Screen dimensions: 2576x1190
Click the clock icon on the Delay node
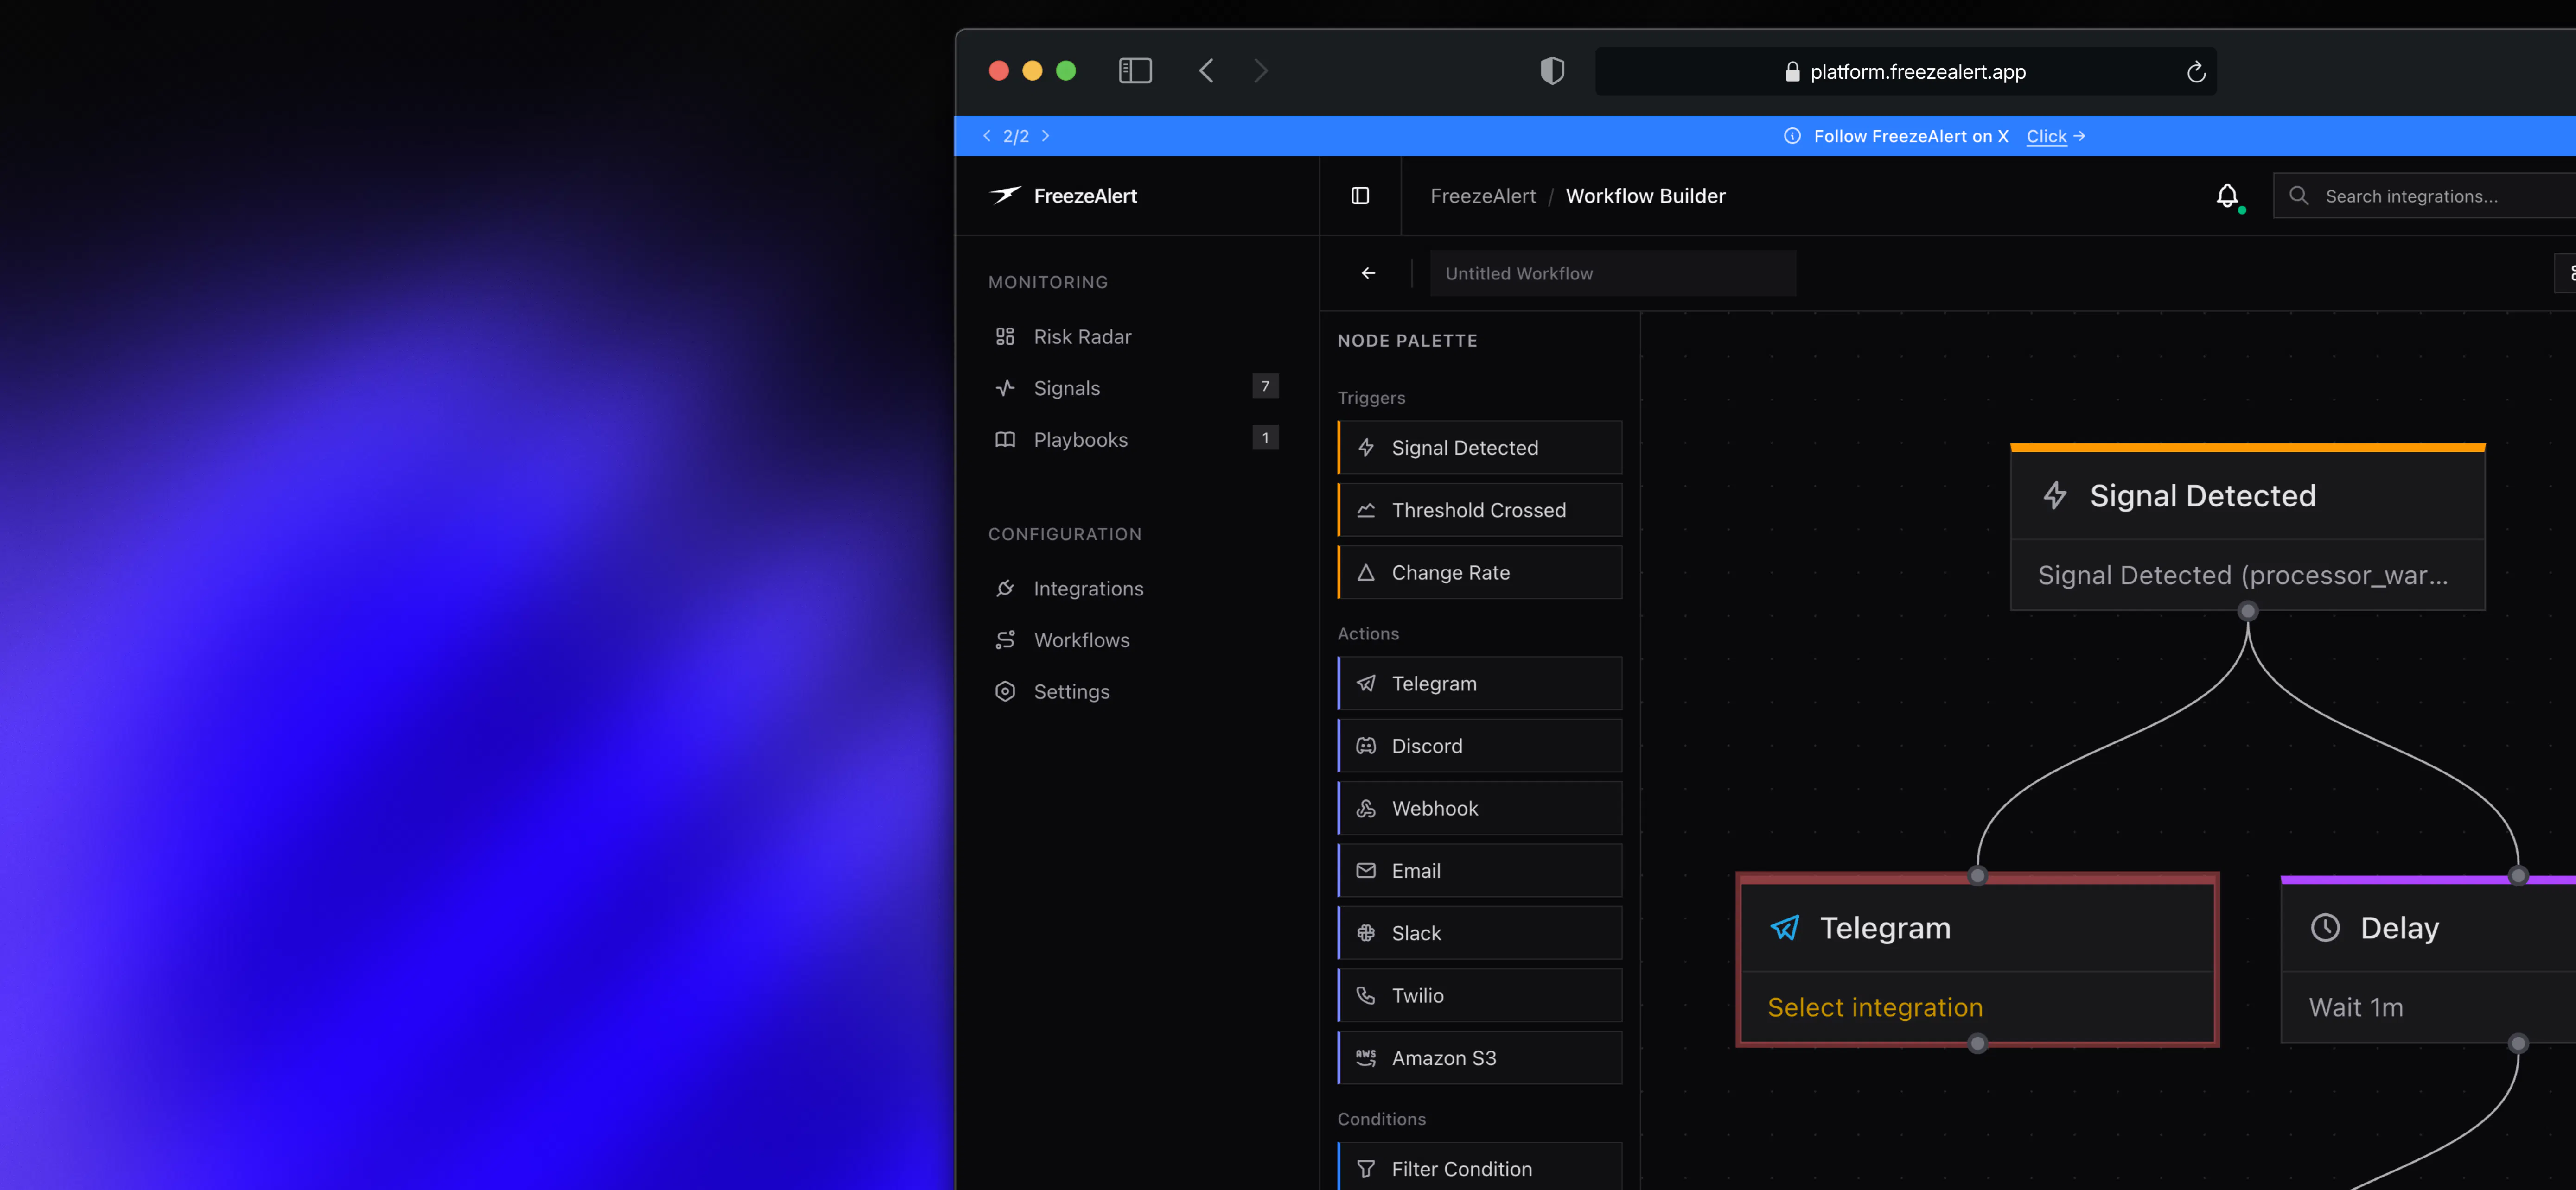point(2325,928)
